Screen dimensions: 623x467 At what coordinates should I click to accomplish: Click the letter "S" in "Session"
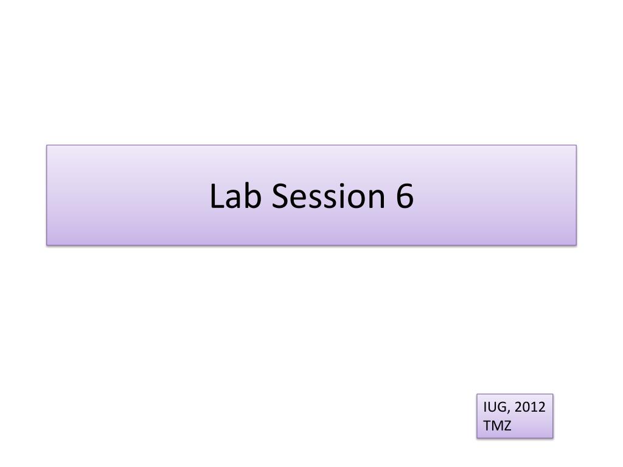click(x=280, y=196)
